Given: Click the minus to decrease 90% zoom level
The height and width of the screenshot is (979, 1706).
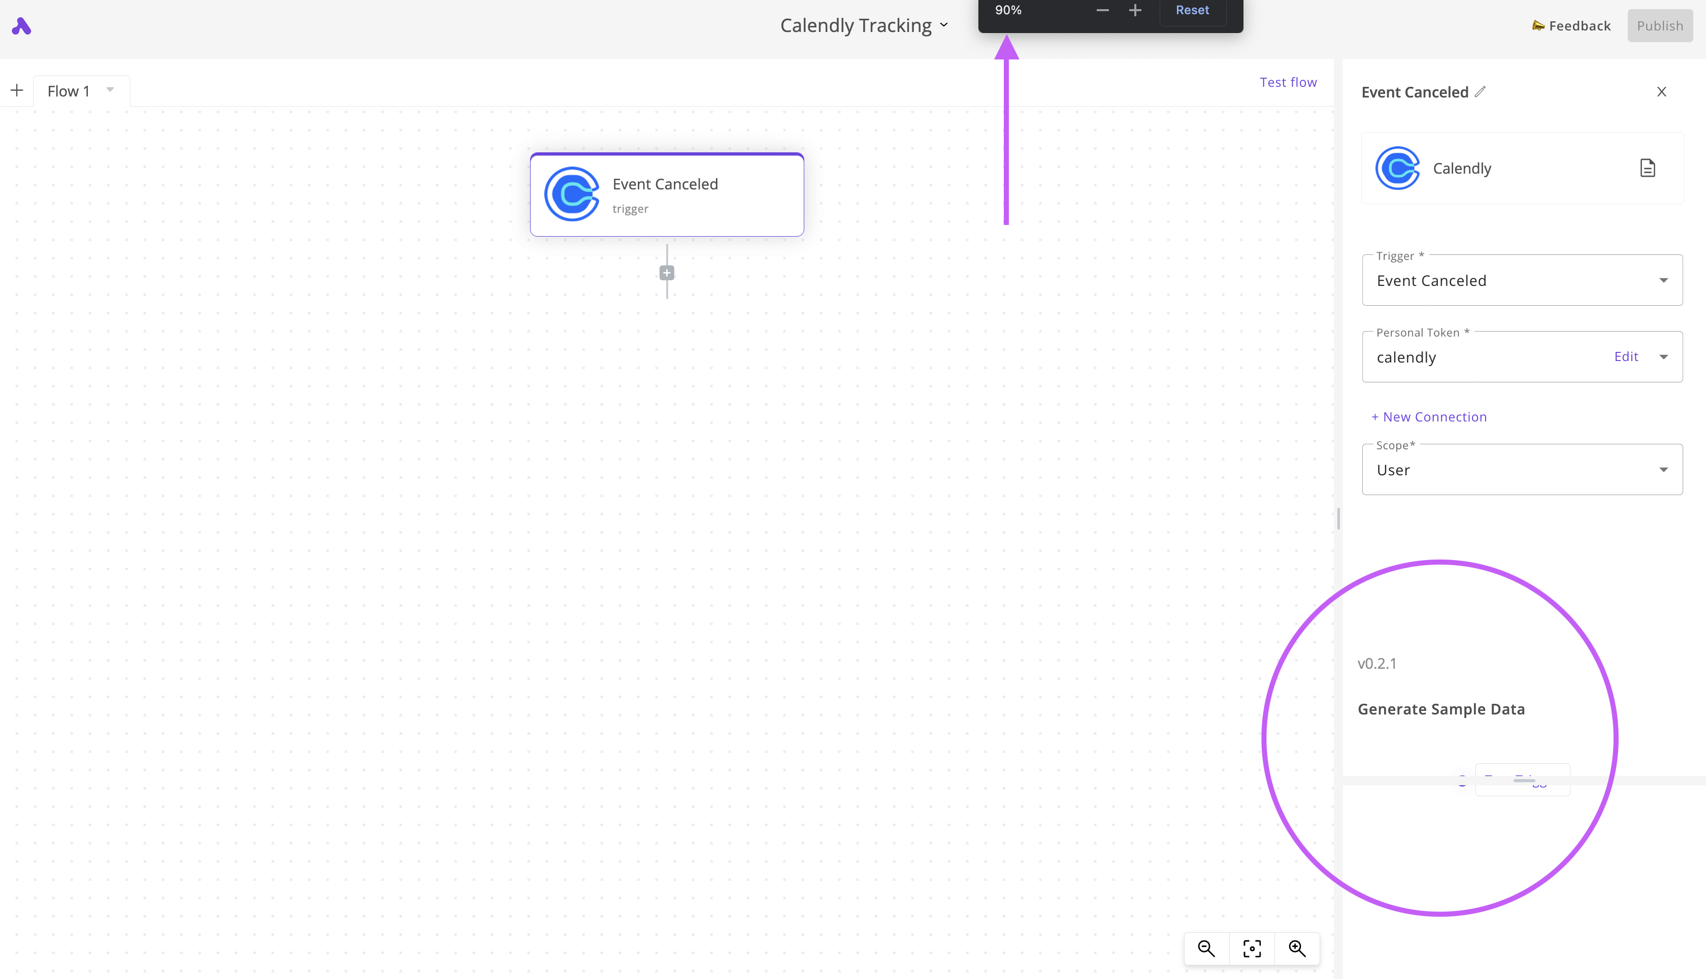Looking at the screenshot, I should pos(1102,10).
